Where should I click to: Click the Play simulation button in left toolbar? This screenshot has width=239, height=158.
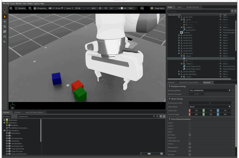(x=5, y=41)
